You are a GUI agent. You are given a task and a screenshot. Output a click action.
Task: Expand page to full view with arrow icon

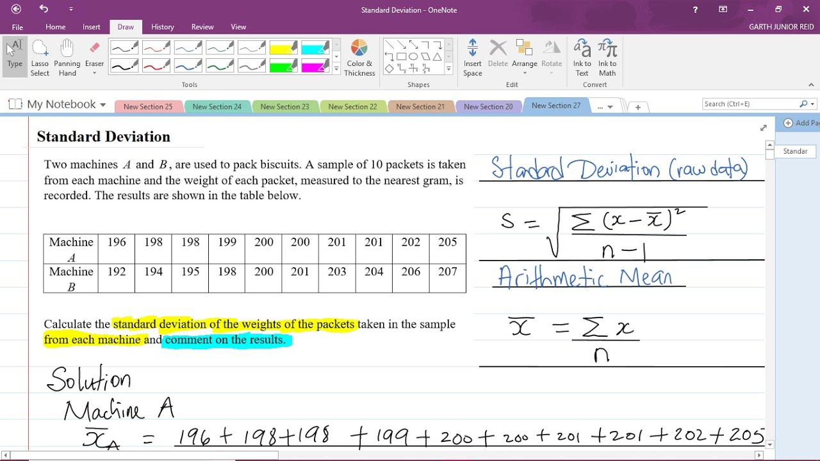[763, 128]
